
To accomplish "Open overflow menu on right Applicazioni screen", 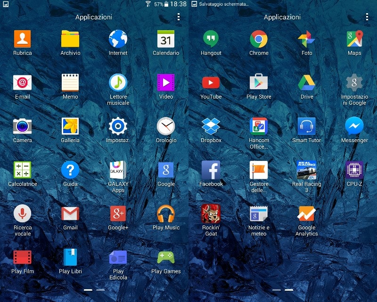I will point(367,17).
